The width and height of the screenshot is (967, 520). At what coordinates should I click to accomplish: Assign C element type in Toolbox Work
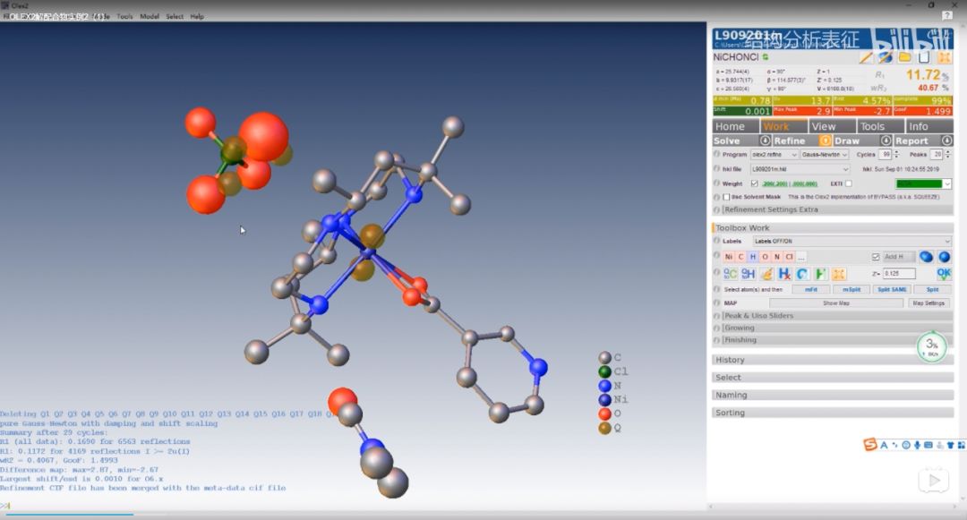click(740, 257)
